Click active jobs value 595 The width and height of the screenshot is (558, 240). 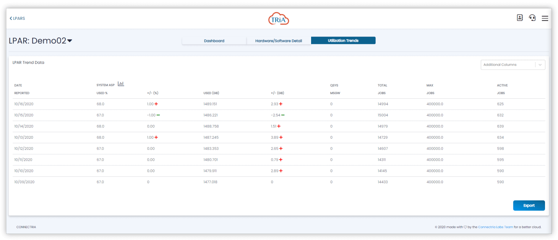(500, 160)
